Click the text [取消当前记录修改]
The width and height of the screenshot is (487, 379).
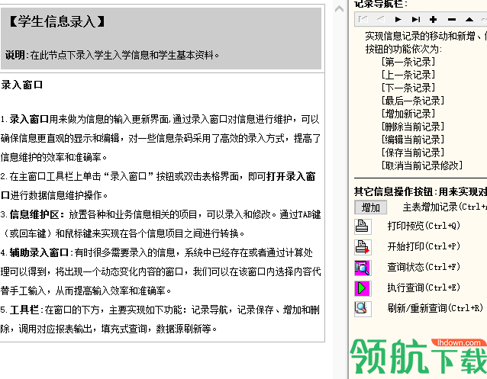[422, 165]
